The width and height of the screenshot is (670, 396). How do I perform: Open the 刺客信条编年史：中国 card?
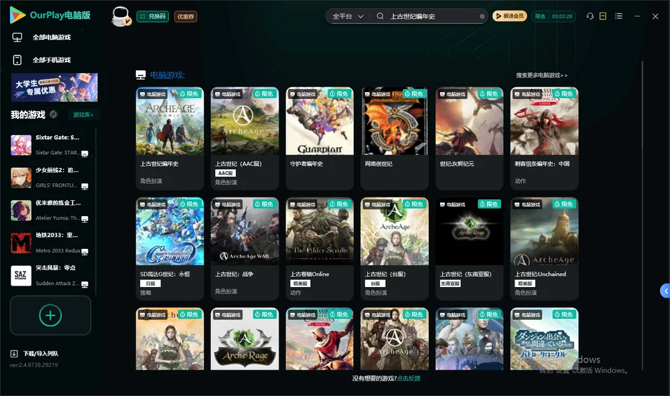tap(544, 138)
